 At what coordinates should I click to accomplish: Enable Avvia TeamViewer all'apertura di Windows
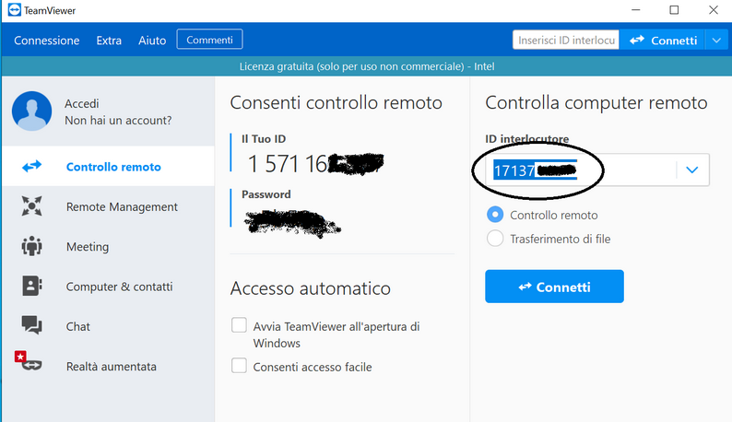(239, 325)
